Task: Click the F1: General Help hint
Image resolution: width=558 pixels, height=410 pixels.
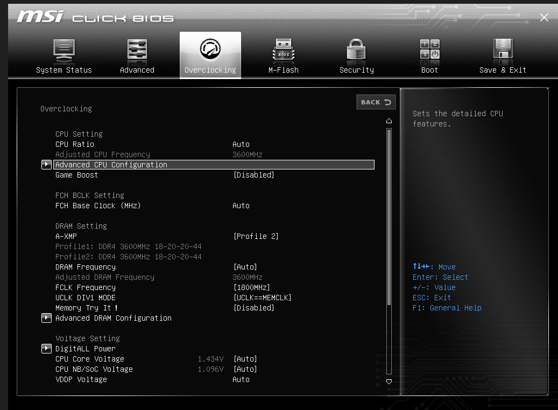Action: tap(447, 308)
